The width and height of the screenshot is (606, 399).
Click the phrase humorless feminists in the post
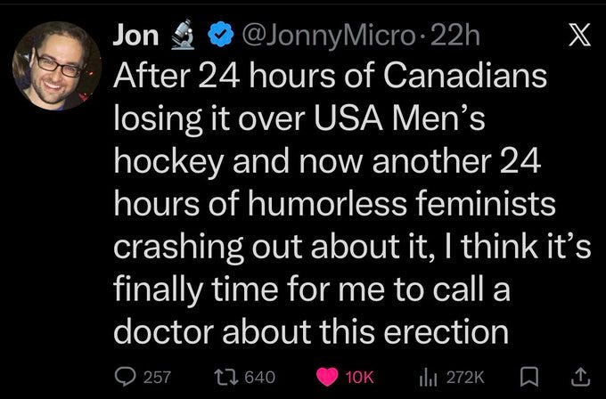402,204
